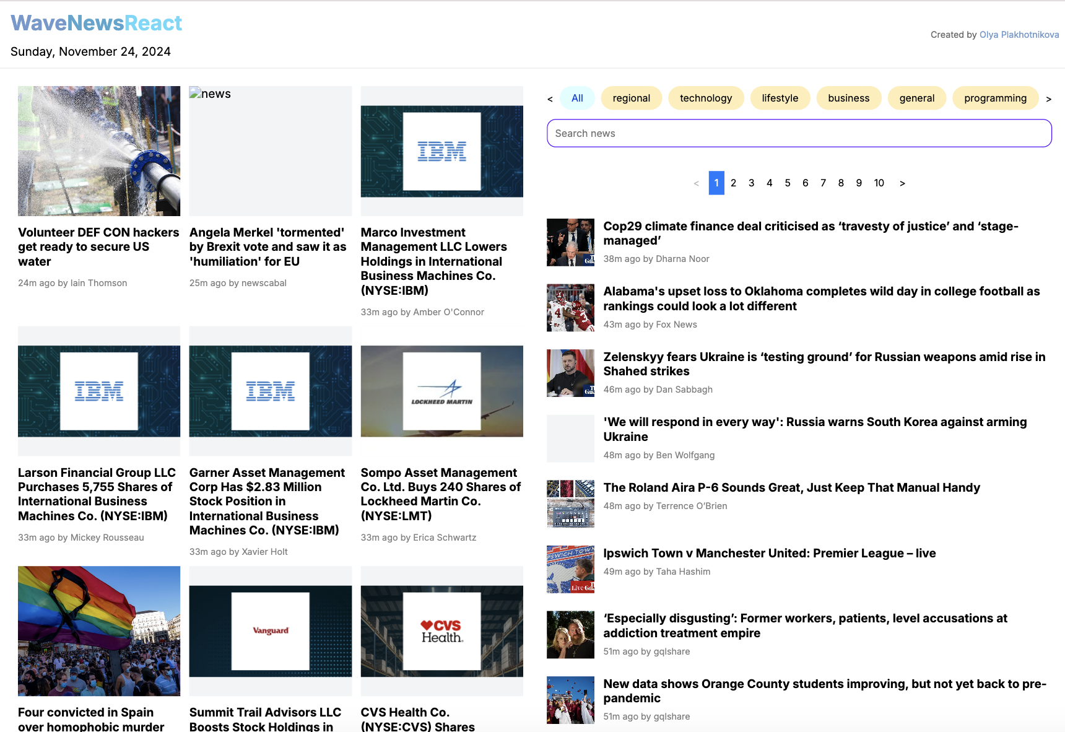Go to the next pagination page
Viewport: 1065px width, 732px height.
(x=902, y=183)
